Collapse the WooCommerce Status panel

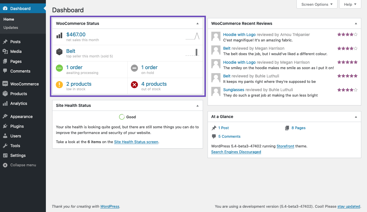pyautogui.click(x=198, y=23)
